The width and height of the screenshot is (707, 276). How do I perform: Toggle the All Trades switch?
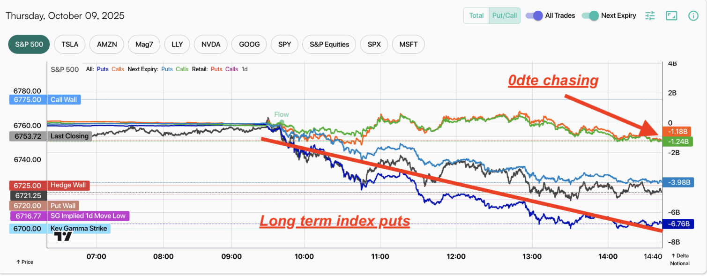pyautogui.click(x=534, y=15)
